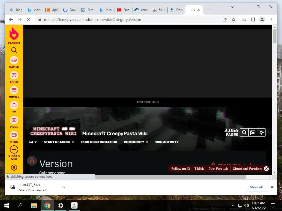Click Check out Fandom link
Viewport: 282px width, 211px height.
click(247, 169)
